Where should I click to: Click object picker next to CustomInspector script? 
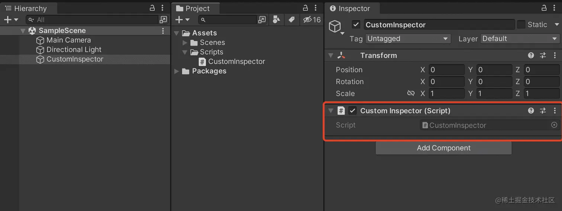(x=554, y=125)
